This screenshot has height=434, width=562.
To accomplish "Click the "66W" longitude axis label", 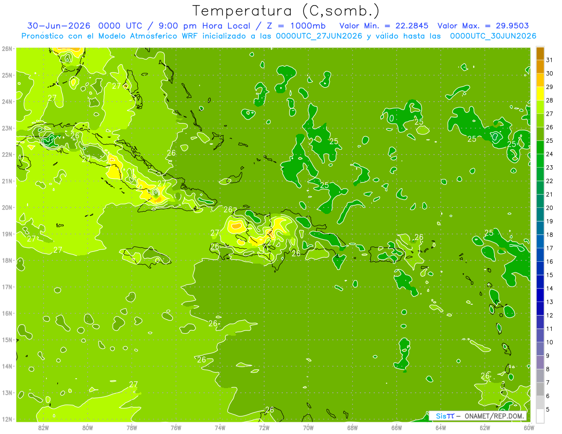I will pos(396,427).
